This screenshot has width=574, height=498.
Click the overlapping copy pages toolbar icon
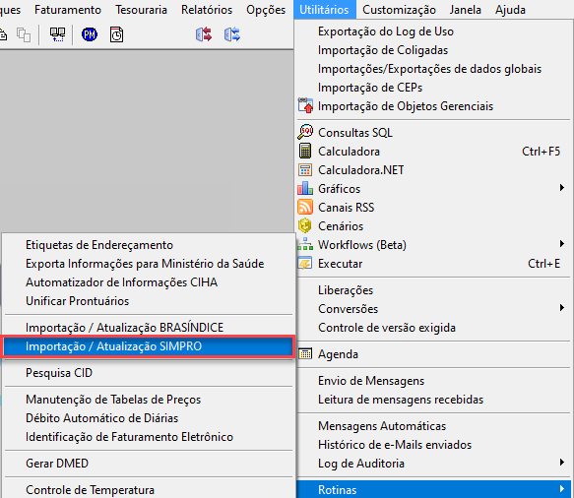(24, 34)
